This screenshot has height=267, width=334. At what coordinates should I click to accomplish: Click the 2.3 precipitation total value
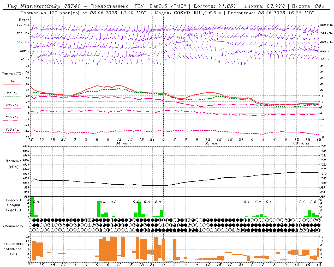(158, 202)
